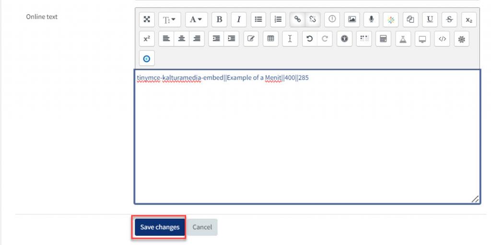Image resolution: width=491 pixels, height=245 pixels.
Task: Open the paragraph styles dropdown
Action: click(x=169, y=19)
